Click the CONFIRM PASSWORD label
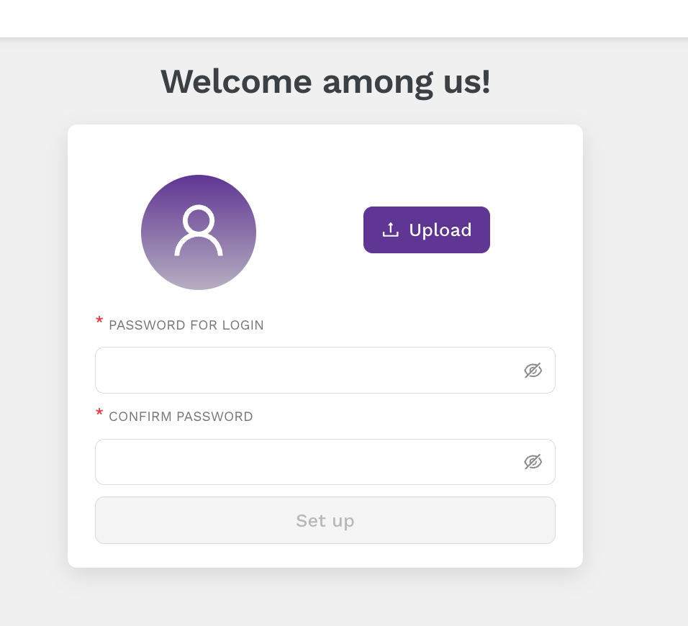The height and width of the screenshot is (626, 688). coord(181,417)
